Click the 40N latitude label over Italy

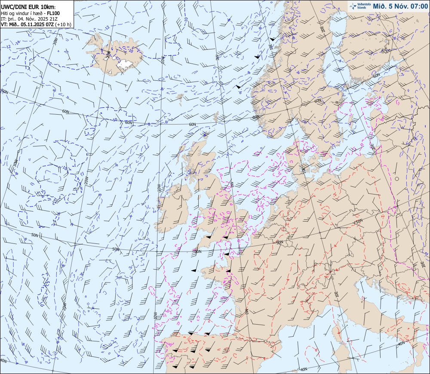(x=401, y=343)
